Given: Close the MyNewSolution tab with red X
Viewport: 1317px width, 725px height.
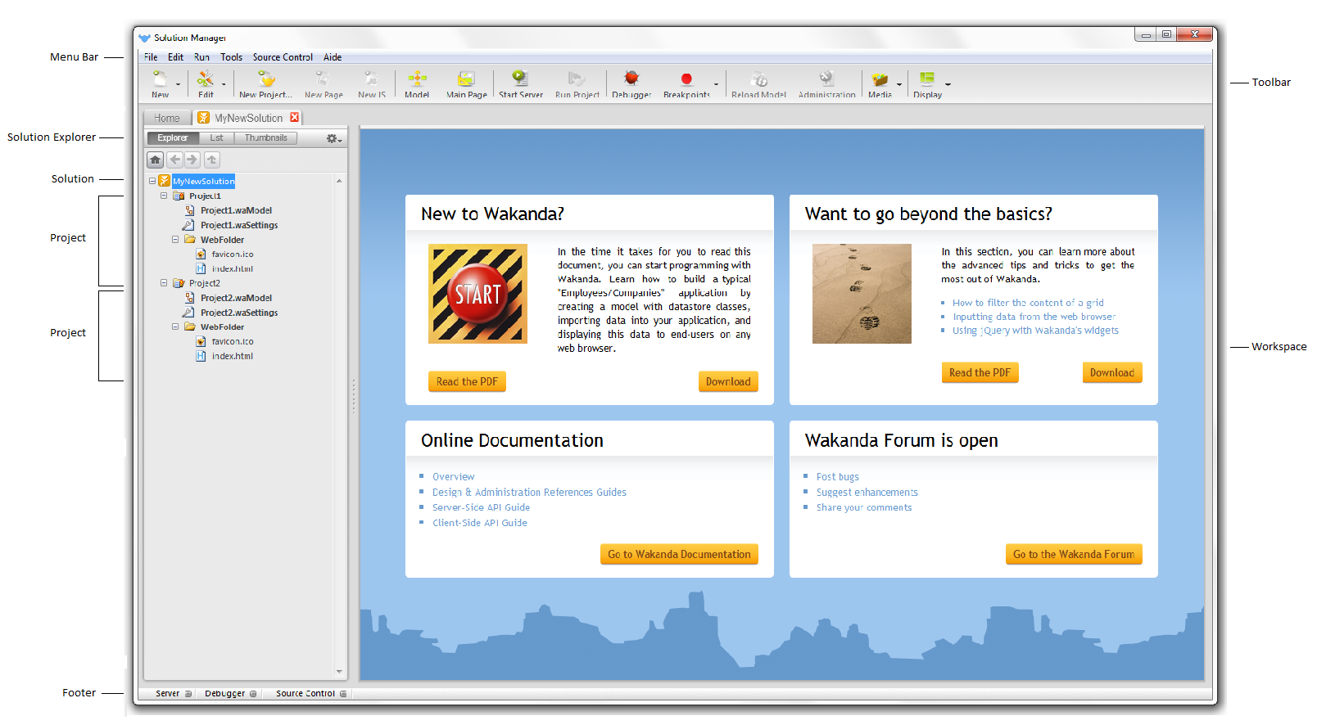Looking at the screenshot, I should tap(295, 118).
